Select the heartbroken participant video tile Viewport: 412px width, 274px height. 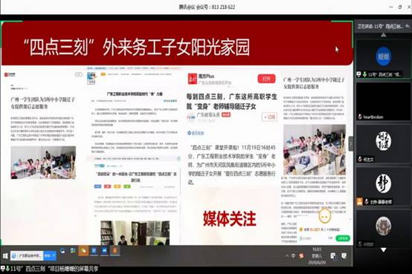click(x=383, y=102)
